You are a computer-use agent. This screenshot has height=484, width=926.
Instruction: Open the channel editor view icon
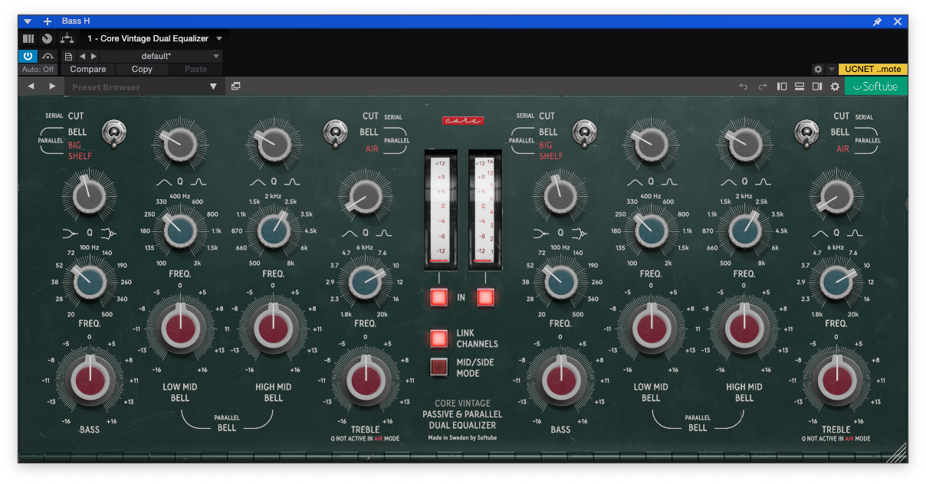pos(28,38)
